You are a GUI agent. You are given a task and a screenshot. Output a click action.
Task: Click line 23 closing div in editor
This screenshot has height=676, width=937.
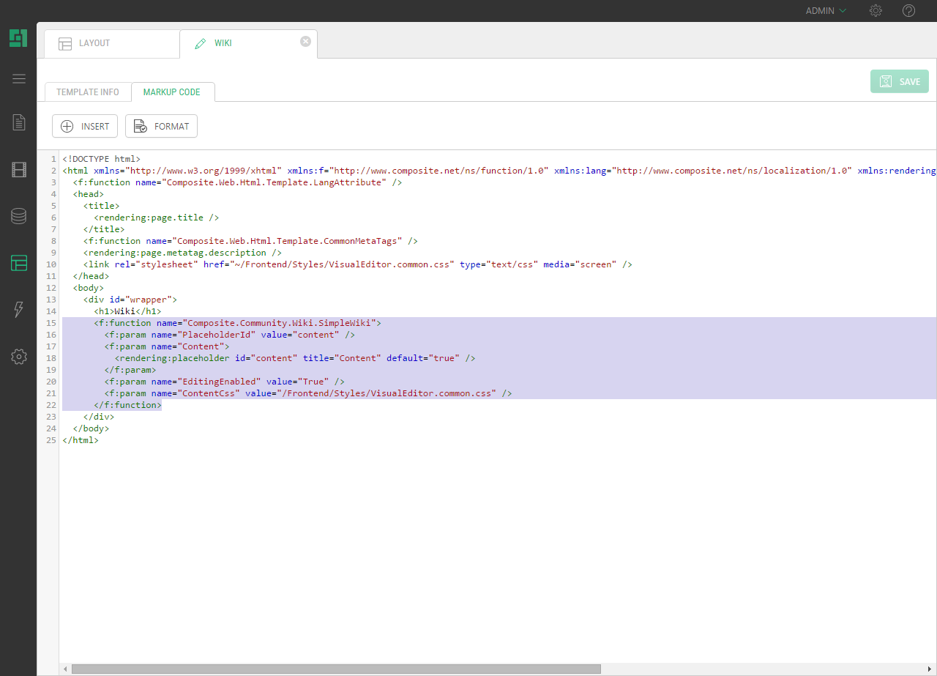coord(99,417)
